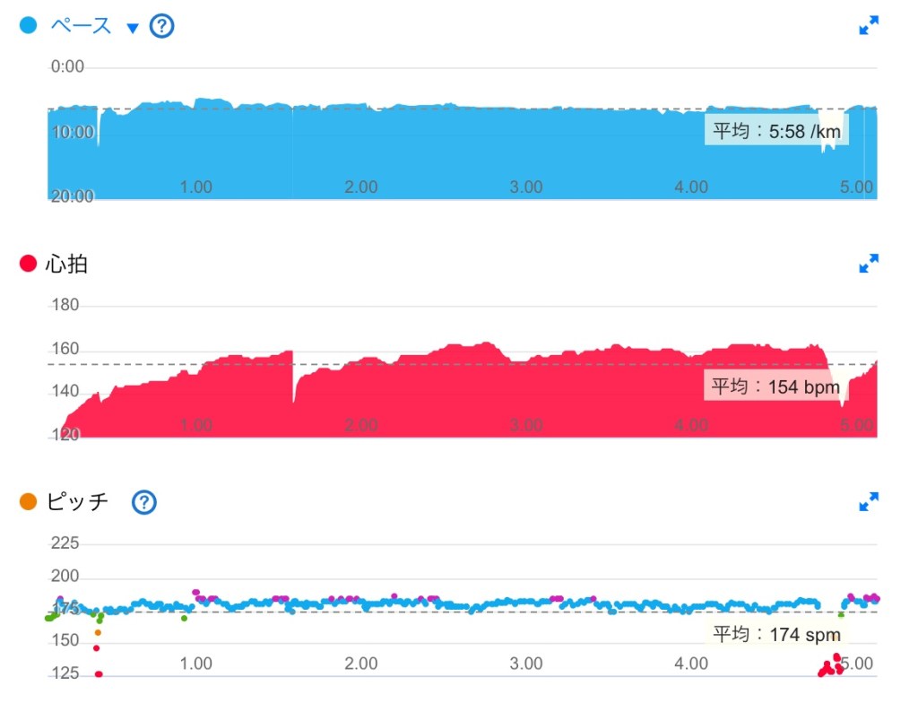Click the 心拍 chart title
The width and height of the screenshot is (918, 703).
point(66,264)
